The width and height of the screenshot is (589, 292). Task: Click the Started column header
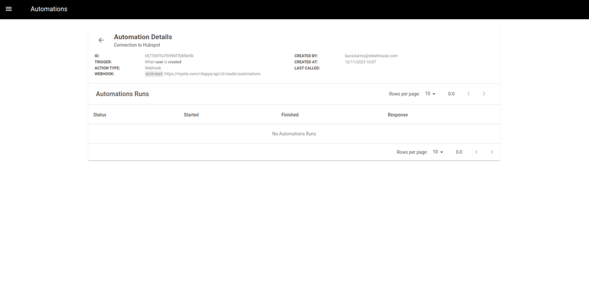191,115
